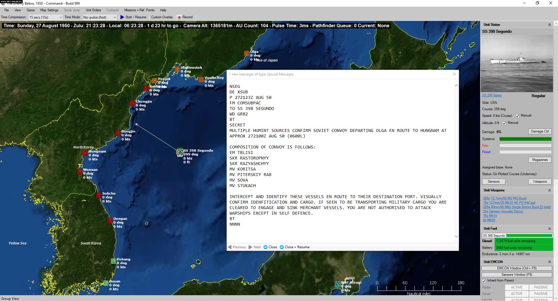Toggle the Manual checkbox next to Altitude
This screenshot has width=558, height=301.
(505, 123)
